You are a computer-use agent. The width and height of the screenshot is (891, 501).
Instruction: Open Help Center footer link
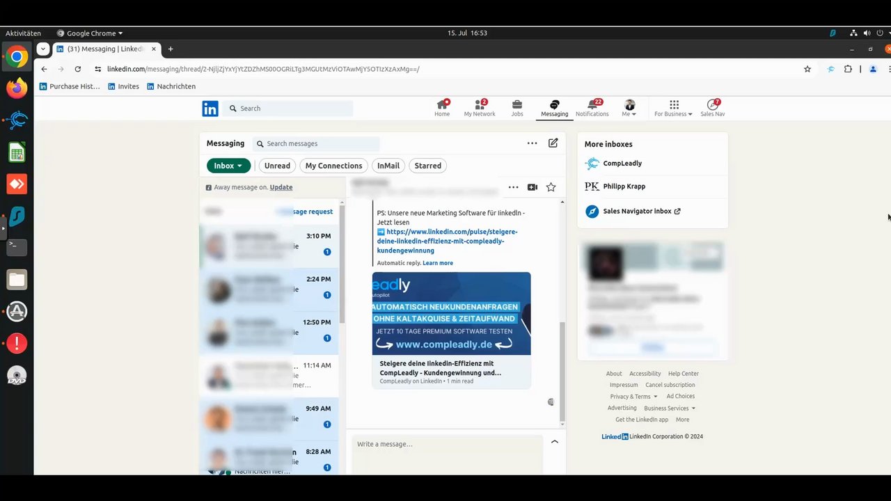coord(684,374)
